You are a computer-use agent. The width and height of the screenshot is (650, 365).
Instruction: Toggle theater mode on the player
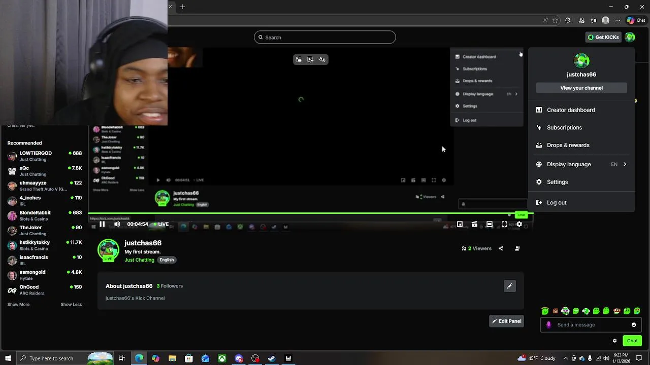pos(490,224)
